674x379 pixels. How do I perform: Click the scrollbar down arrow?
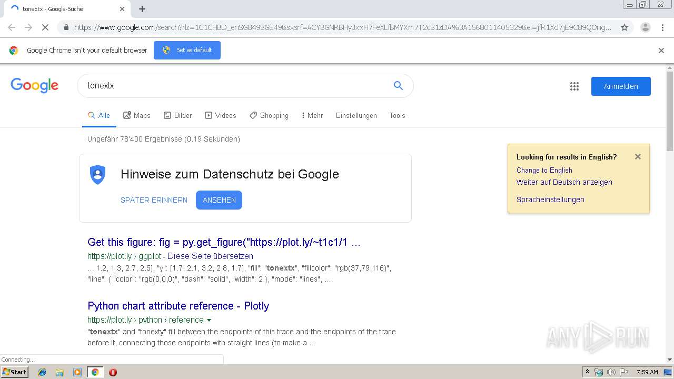[670, 360]
